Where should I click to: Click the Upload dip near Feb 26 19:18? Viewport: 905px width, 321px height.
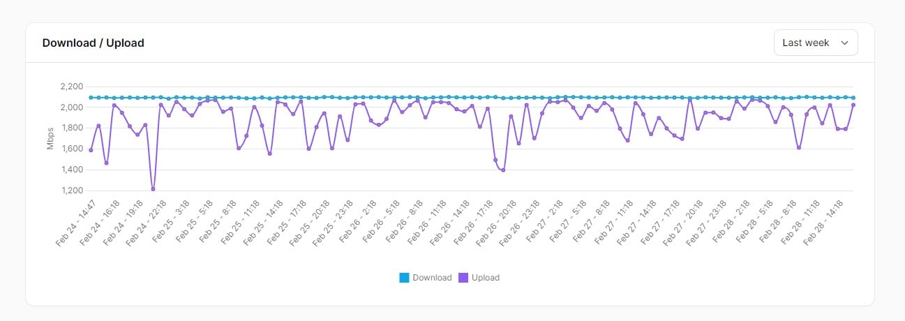(502, 170)
